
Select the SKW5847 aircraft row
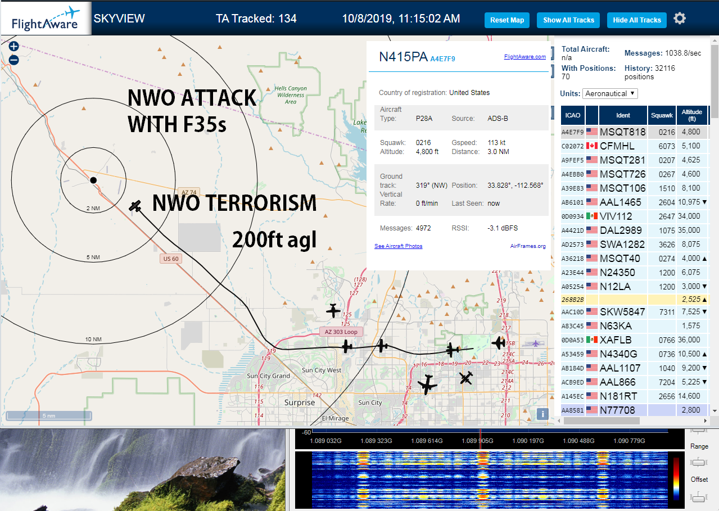pyautogui.click(x=635, y=311)
